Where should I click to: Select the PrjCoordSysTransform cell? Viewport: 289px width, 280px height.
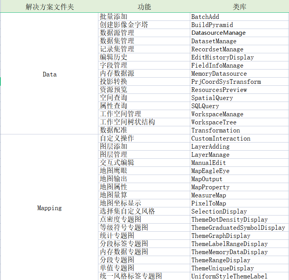point(239,82)
